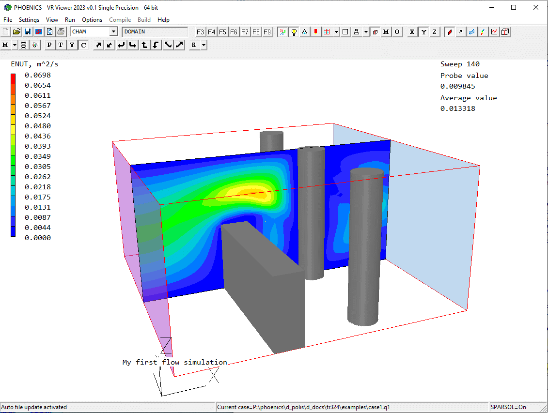The width and height of the screenshot is (548, 413).
Task: Open the Settings menu
Action: point(29,20)
